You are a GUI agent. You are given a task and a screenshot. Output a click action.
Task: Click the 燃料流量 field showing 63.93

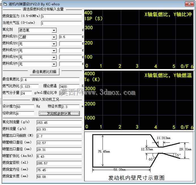coord(59,129)
